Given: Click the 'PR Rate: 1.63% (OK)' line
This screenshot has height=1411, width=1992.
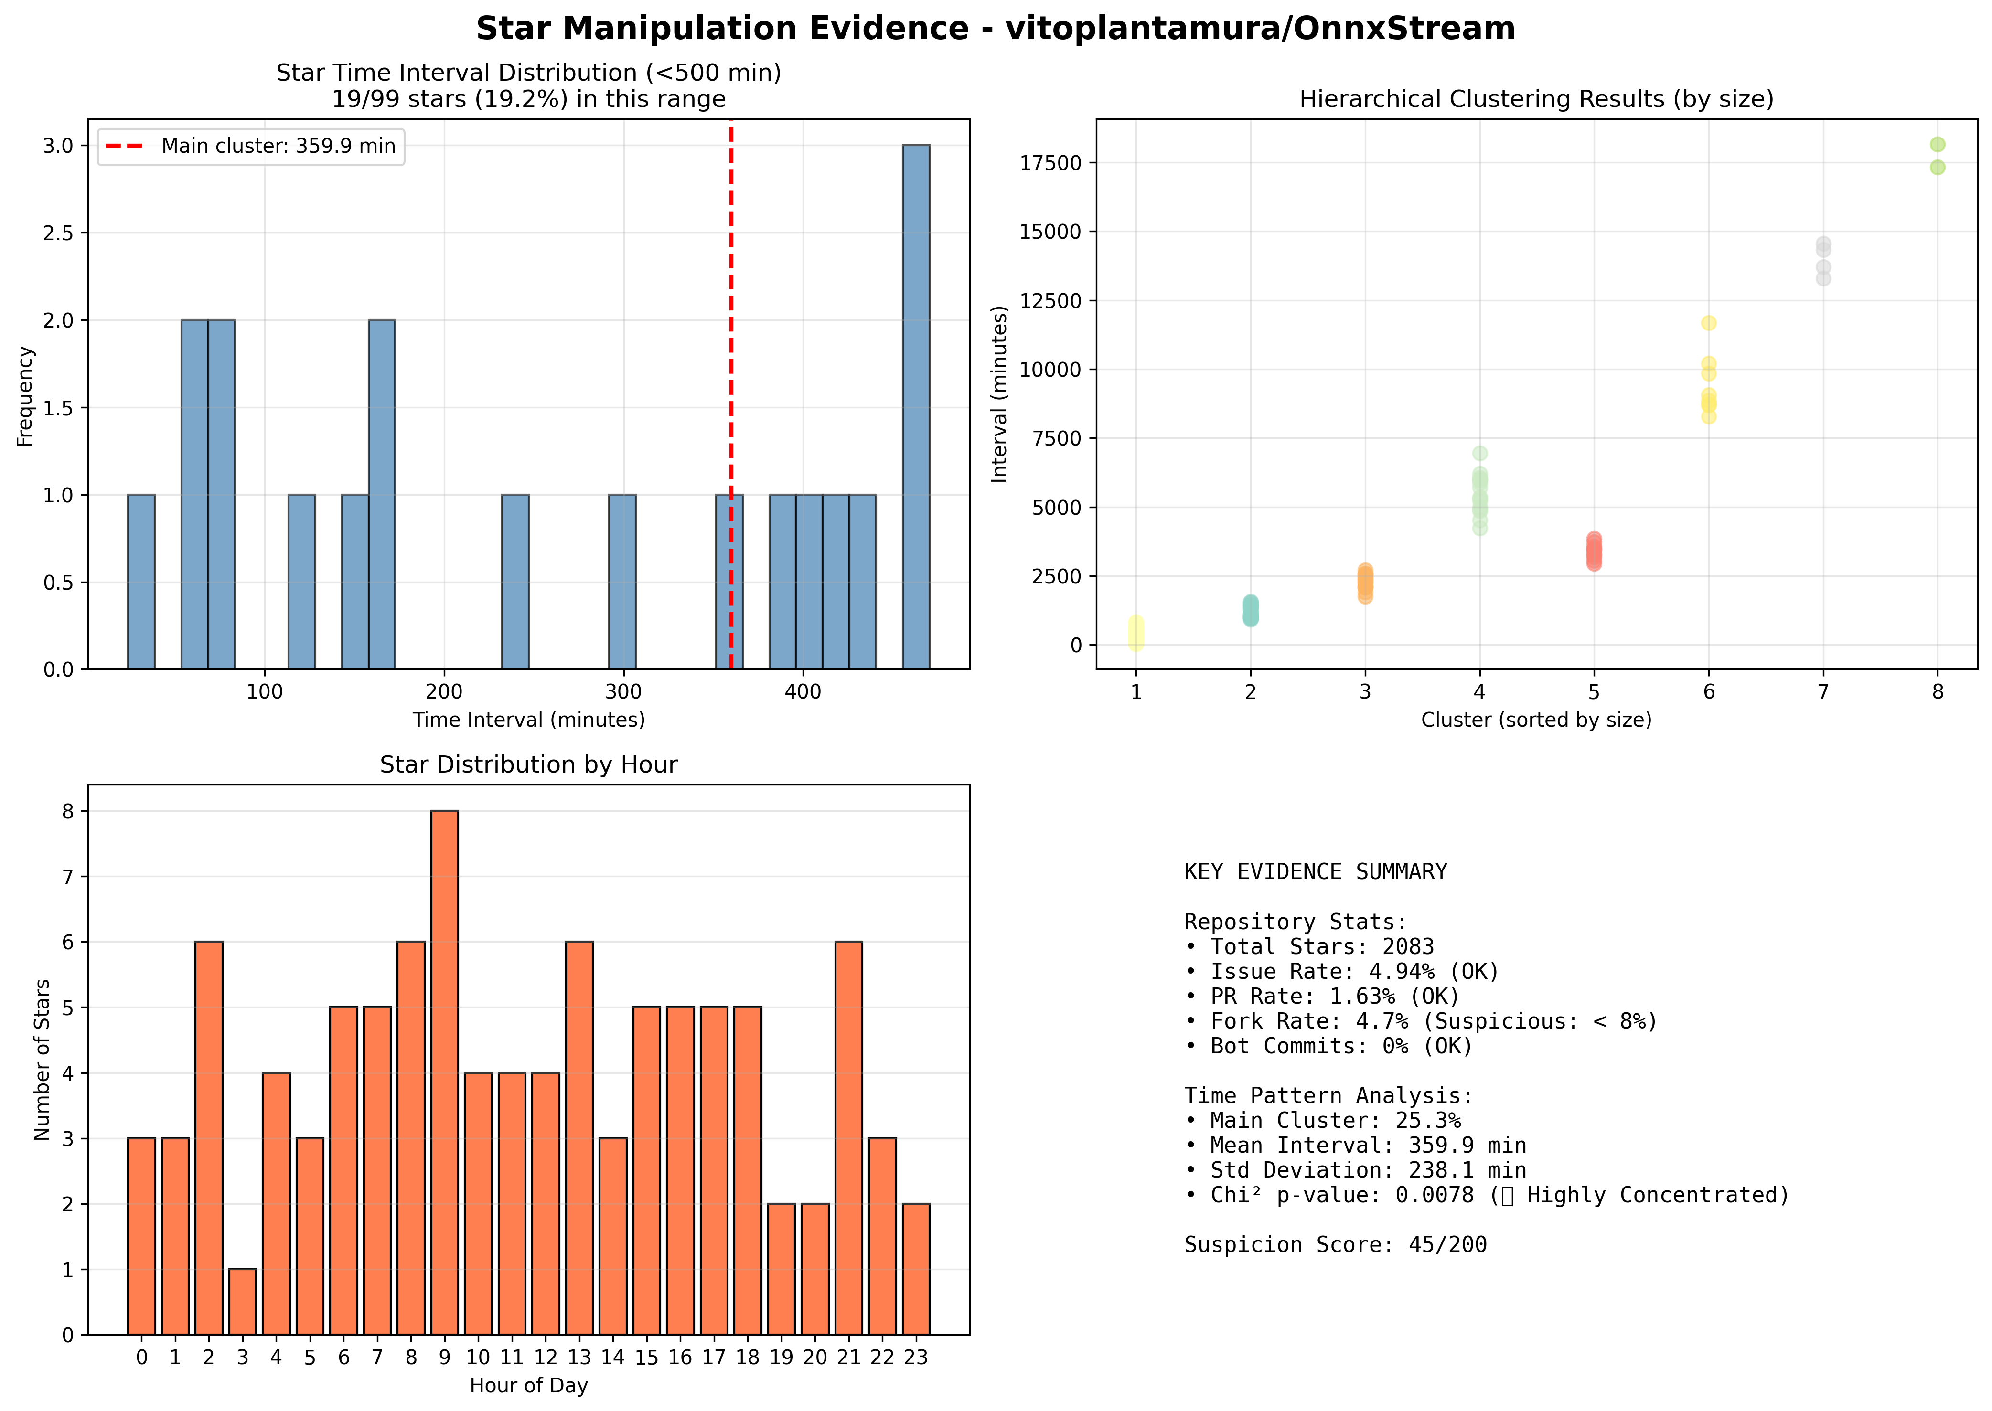Looking at the screenshot, I should pyautogui.click(x=1322, y=997).
